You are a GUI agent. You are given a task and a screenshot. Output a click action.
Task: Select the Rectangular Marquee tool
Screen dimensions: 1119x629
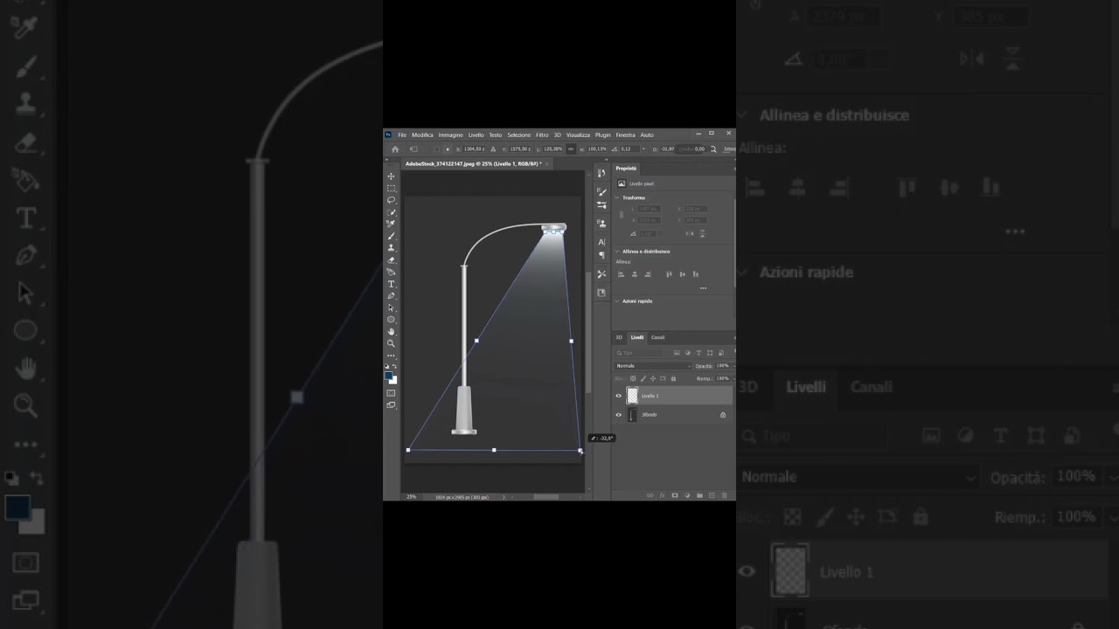coord(391,188)
